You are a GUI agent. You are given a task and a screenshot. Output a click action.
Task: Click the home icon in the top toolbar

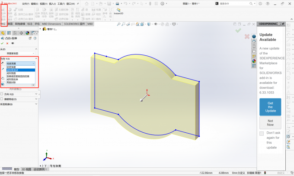pyautogui.click(x=86, y=3)
